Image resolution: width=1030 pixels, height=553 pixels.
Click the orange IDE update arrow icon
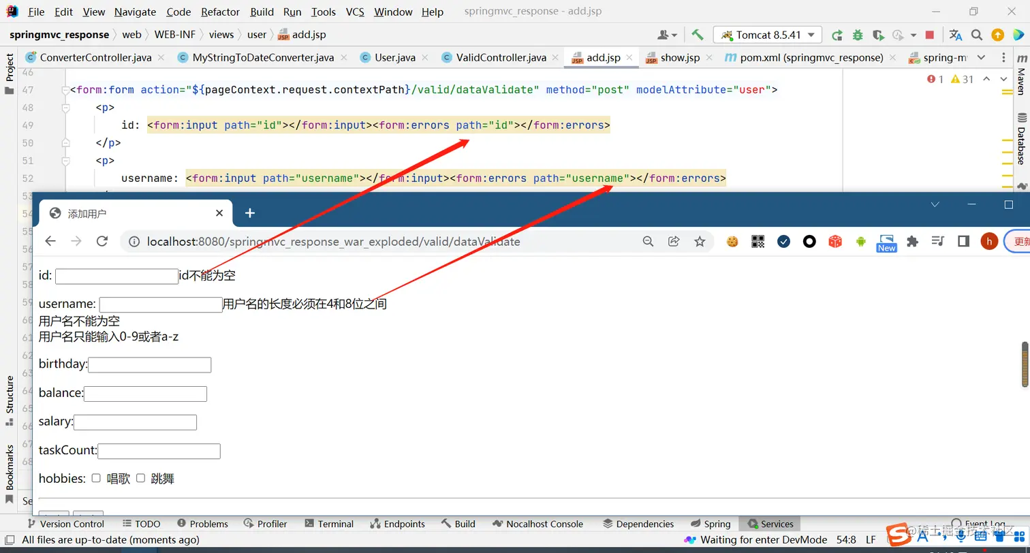(997, 35)
